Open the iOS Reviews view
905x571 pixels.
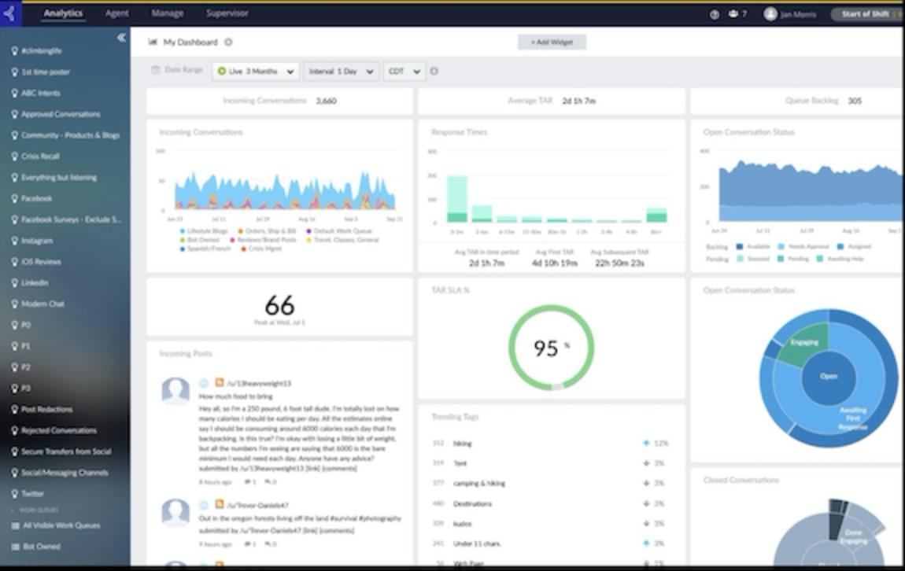tap(41, 262)
